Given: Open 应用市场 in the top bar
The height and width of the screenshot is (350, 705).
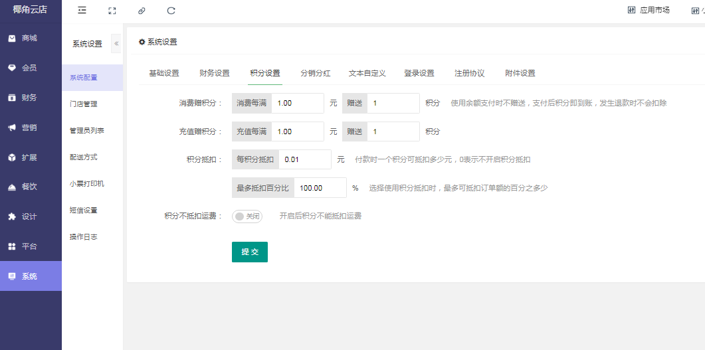Looking at the screenshot, I should 655,11.
